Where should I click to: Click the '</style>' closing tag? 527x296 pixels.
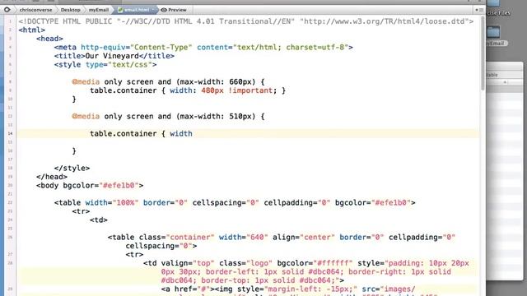point(72,168)
